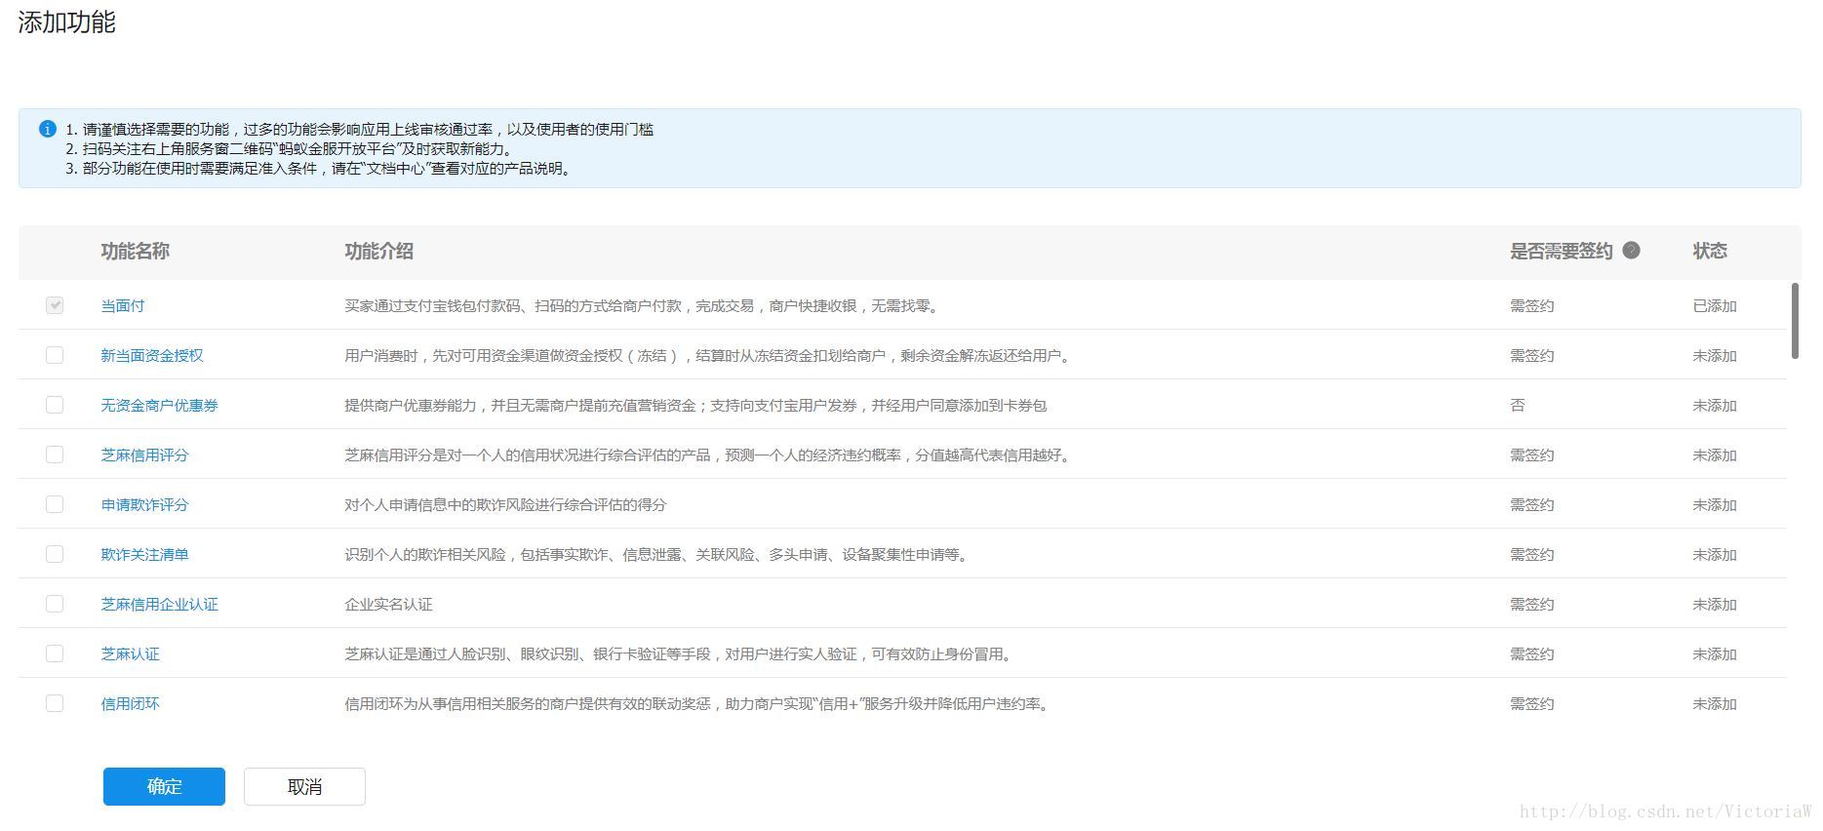
Task: Tick the 芝麻信用企业认证 checkbox
Action: pyautogui.click(x=55, y=604)
